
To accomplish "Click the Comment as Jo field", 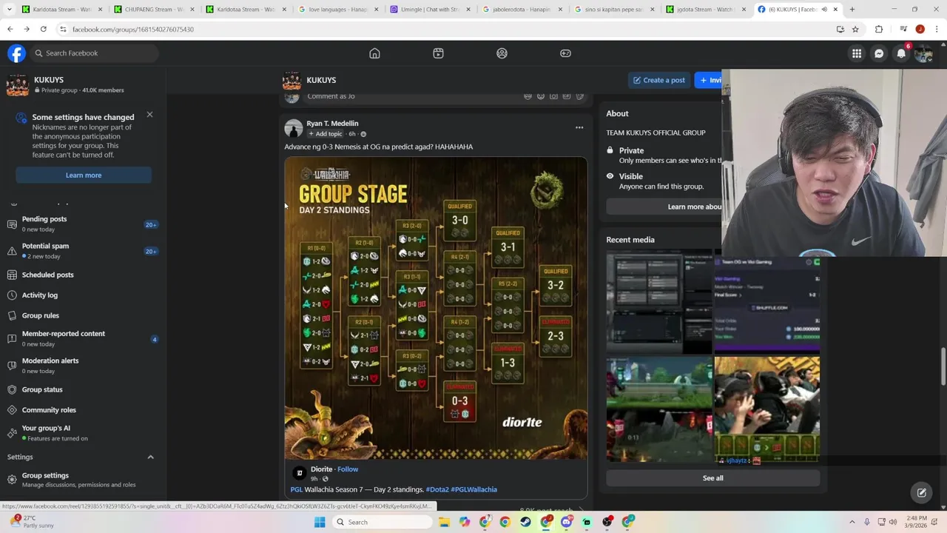I will point(411,96).
